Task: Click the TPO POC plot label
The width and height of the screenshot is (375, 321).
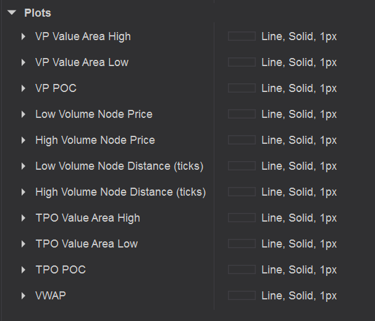Action: 61,270
